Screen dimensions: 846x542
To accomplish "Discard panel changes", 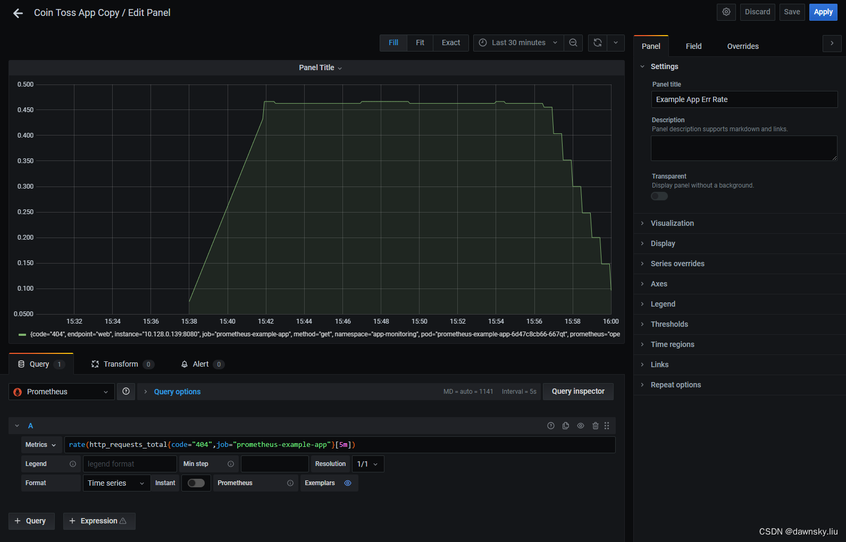I will tap(757, 12).
